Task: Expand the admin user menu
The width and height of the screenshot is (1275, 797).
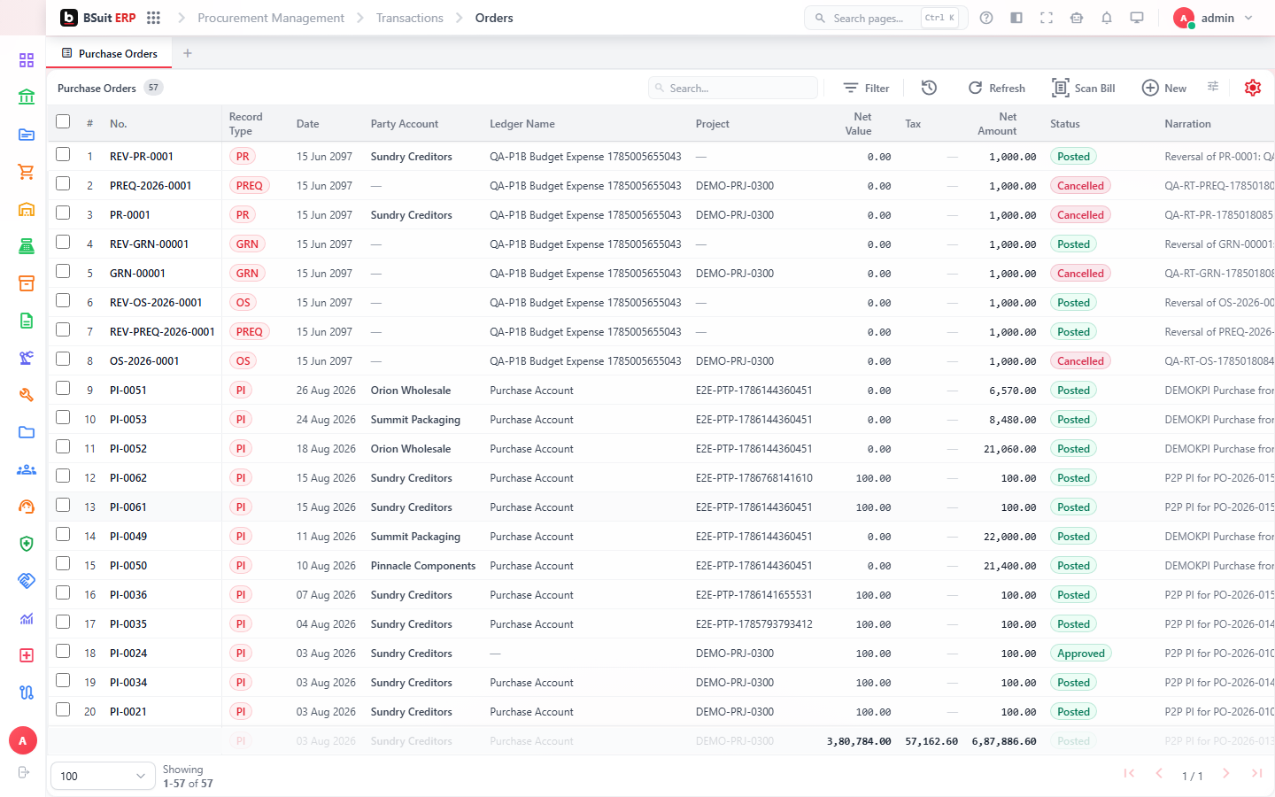Action: tap(1213, 18)
